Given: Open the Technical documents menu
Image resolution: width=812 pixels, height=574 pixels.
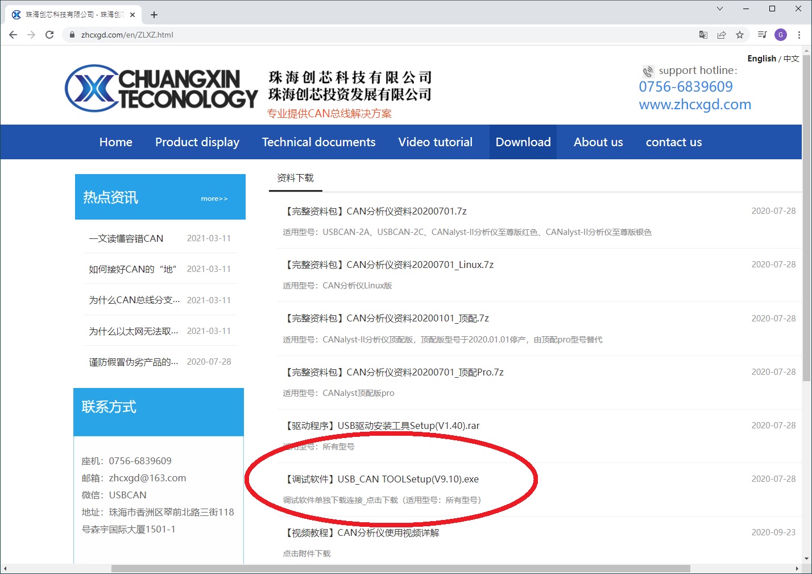Looking at the screenshot, I should click(319, 142).
